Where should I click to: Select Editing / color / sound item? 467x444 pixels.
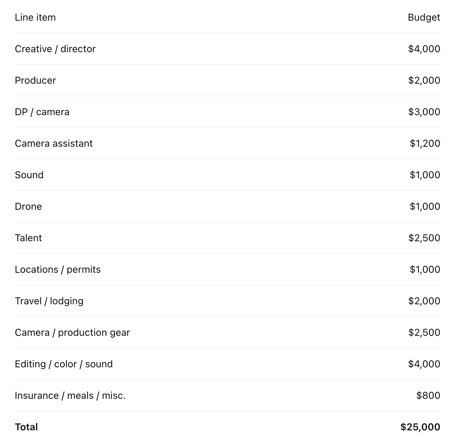64,364
